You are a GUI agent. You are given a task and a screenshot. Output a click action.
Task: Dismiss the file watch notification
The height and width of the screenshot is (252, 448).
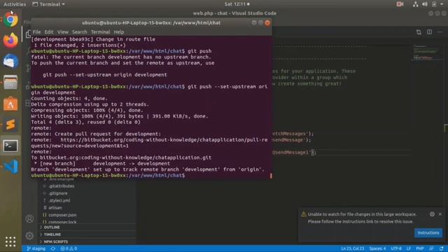pos(440,214)
